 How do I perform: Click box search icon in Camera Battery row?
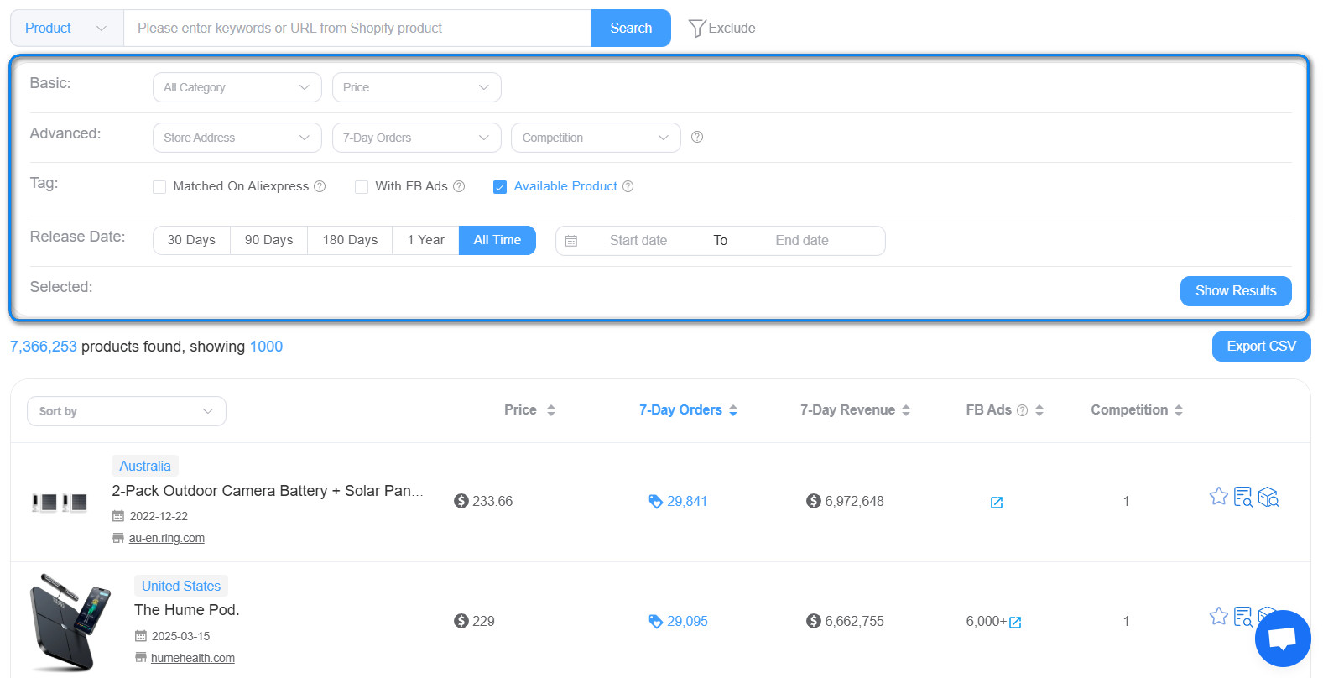click(x=1268, y=497)
